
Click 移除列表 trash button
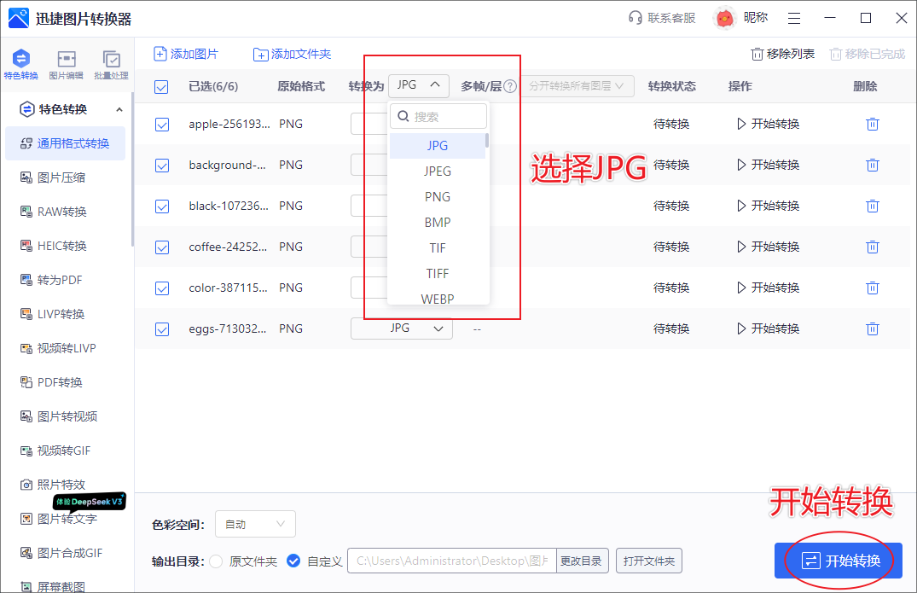782,55
